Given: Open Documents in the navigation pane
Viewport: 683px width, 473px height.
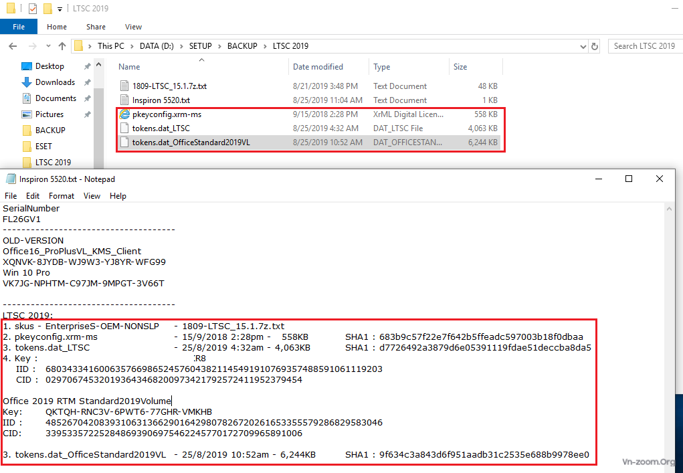Looking at the screenshot, I should [x=56, y=98].
